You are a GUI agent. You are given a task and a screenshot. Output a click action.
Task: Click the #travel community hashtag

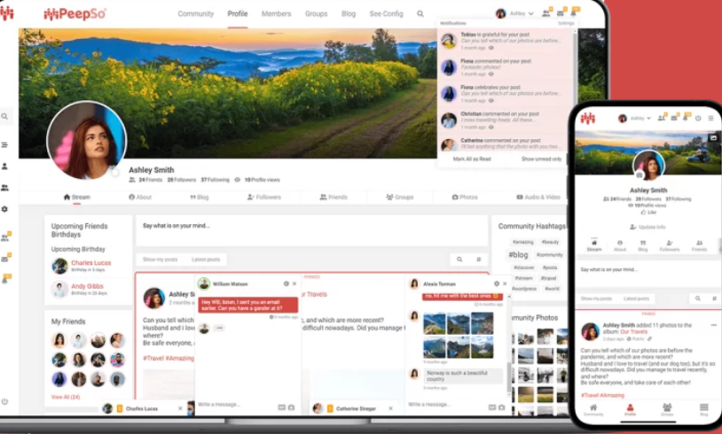coord(548,278)
